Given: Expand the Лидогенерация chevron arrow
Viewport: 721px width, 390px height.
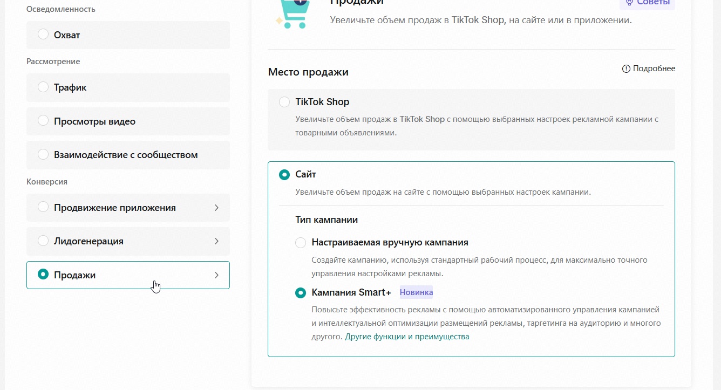Looking at the screenshot, I should pos(216,241).
